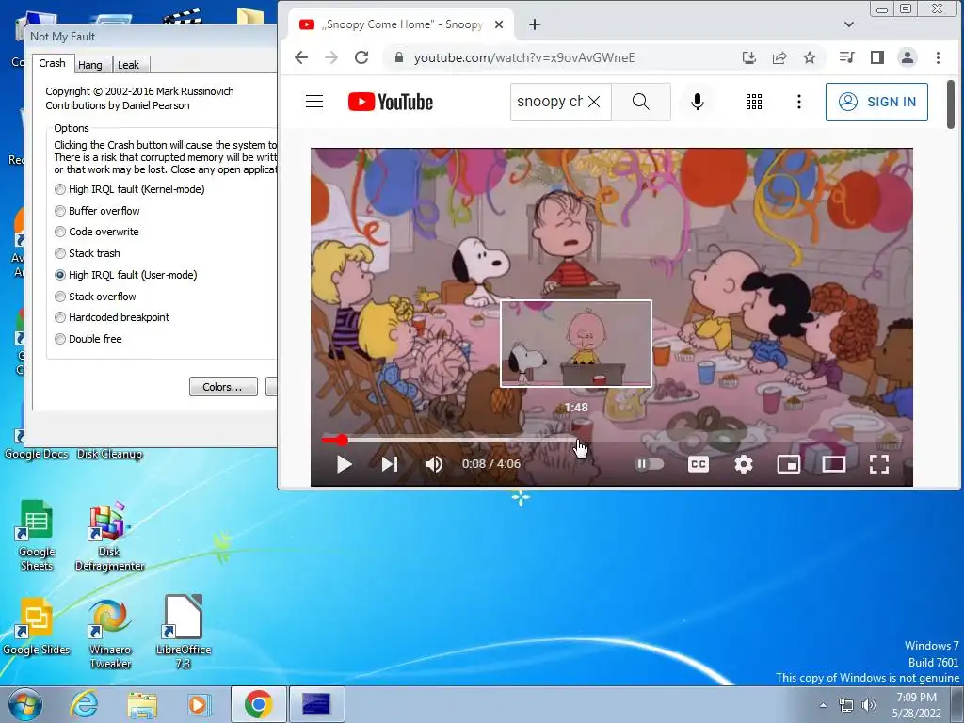Select Disk Defragmenter desktop shortcut
This screenshot has width=964, height=723.
point(109,535)
